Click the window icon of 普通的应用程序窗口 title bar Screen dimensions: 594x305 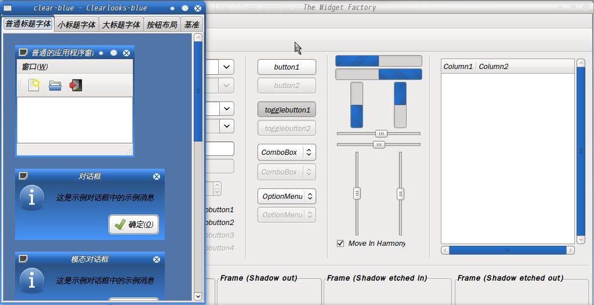(x=23, y=52)
